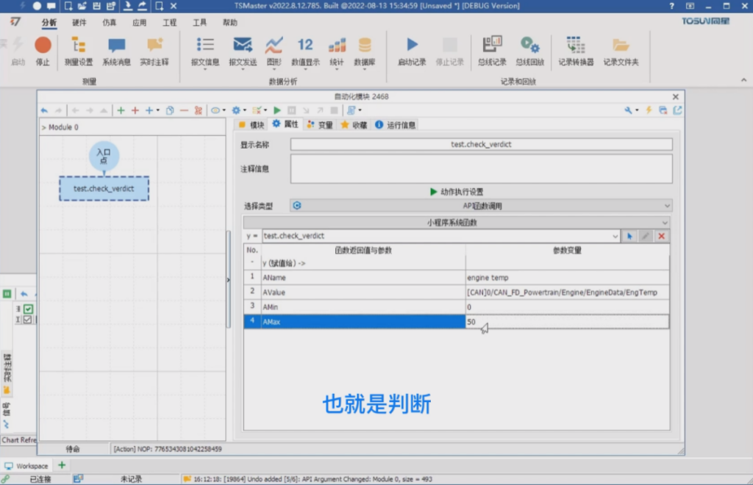Image resolution: width=753 pixels, height=485 pixels.
Task: Open the 工具 ribbon tab
Action: (199, 23)
